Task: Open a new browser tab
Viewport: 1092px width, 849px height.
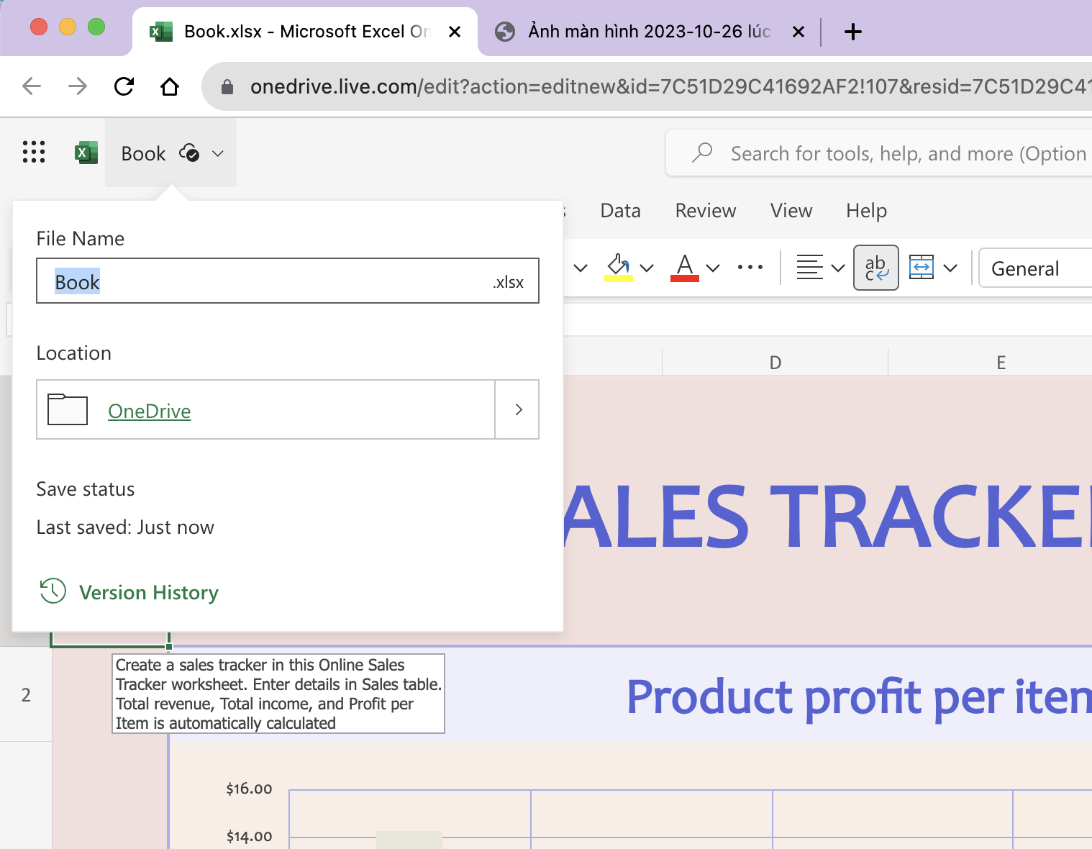Action: (x=853, y=32)
